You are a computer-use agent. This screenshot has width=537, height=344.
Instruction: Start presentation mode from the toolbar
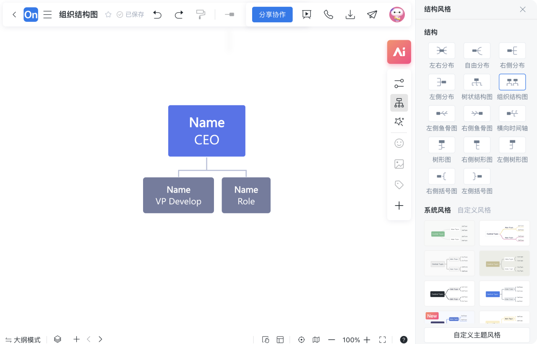pos(307,15)
